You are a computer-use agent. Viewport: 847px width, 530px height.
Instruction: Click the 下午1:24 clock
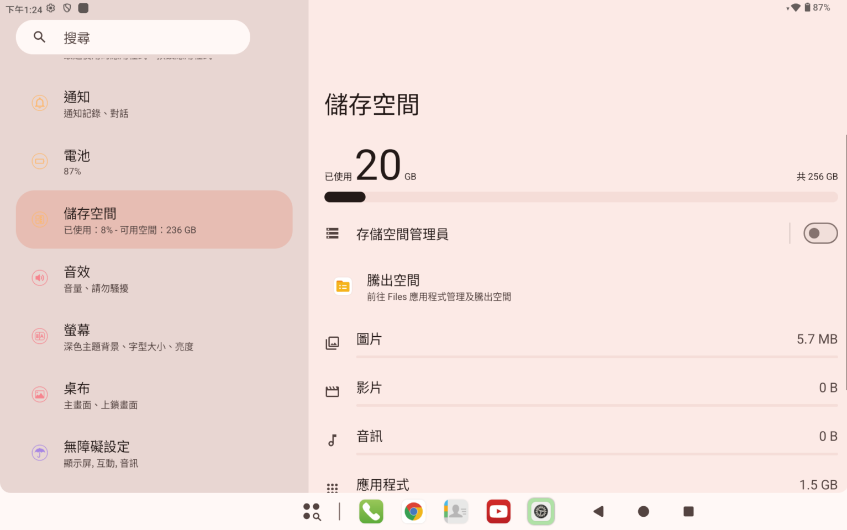[24, 9]
